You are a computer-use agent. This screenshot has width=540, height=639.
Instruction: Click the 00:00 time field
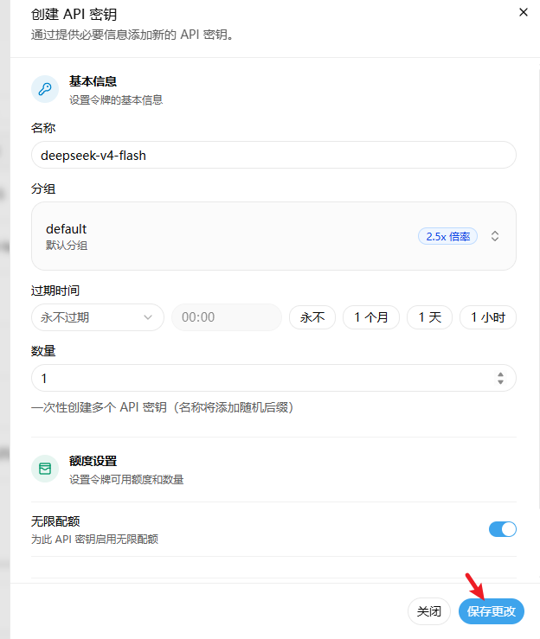pos(227,317)
